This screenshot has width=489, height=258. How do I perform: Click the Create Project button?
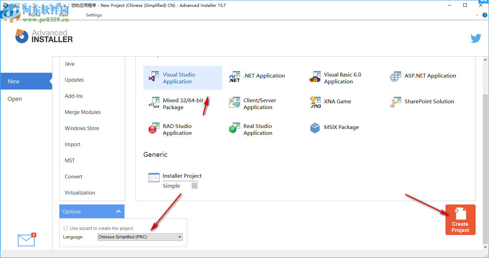point(460,220)
